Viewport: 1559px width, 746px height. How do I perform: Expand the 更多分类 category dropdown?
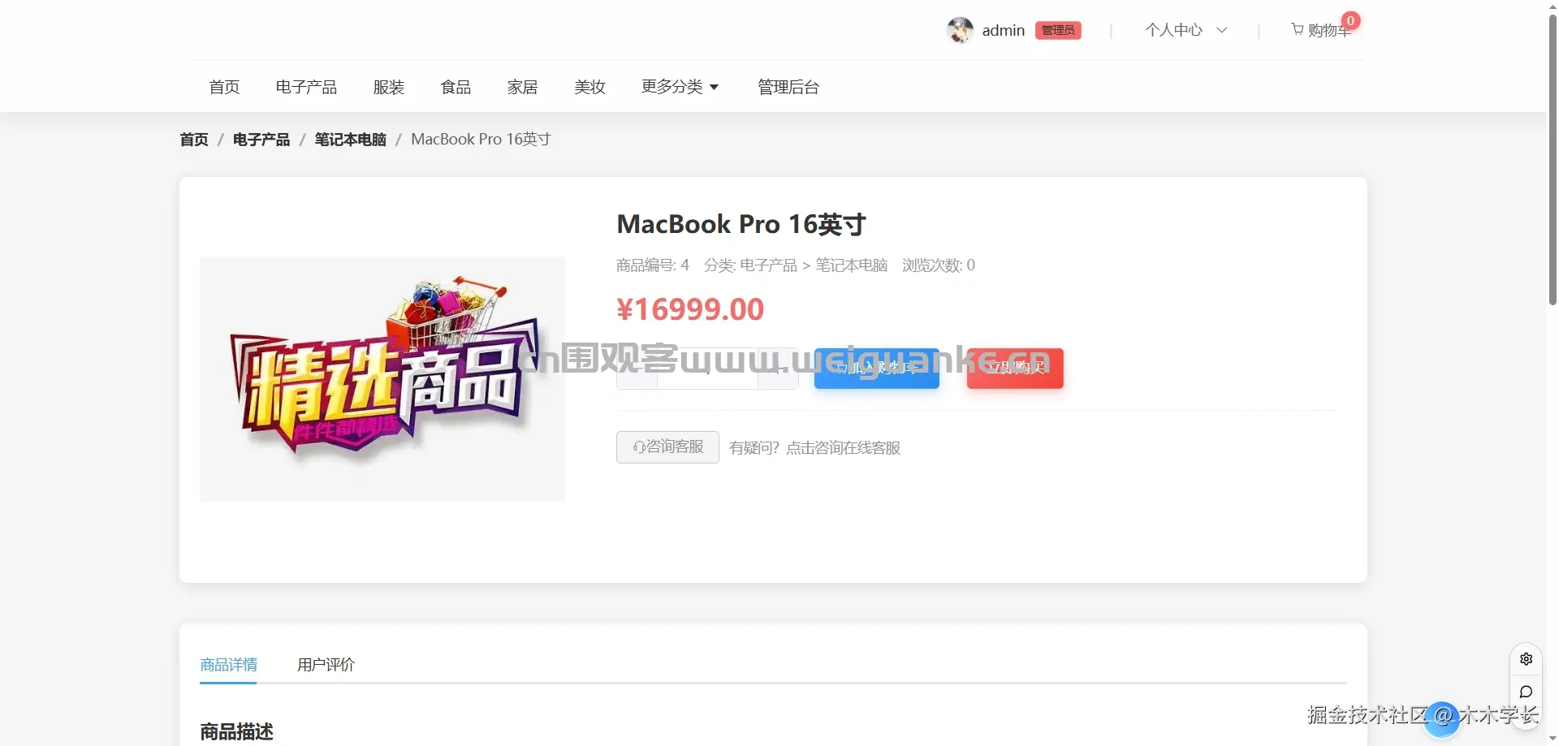tap(680, 87)
